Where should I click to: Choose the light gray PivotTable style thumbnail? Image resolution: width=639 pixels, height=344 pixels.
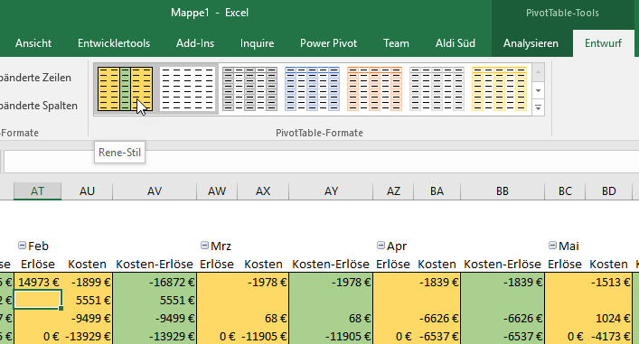pos(437,89)
